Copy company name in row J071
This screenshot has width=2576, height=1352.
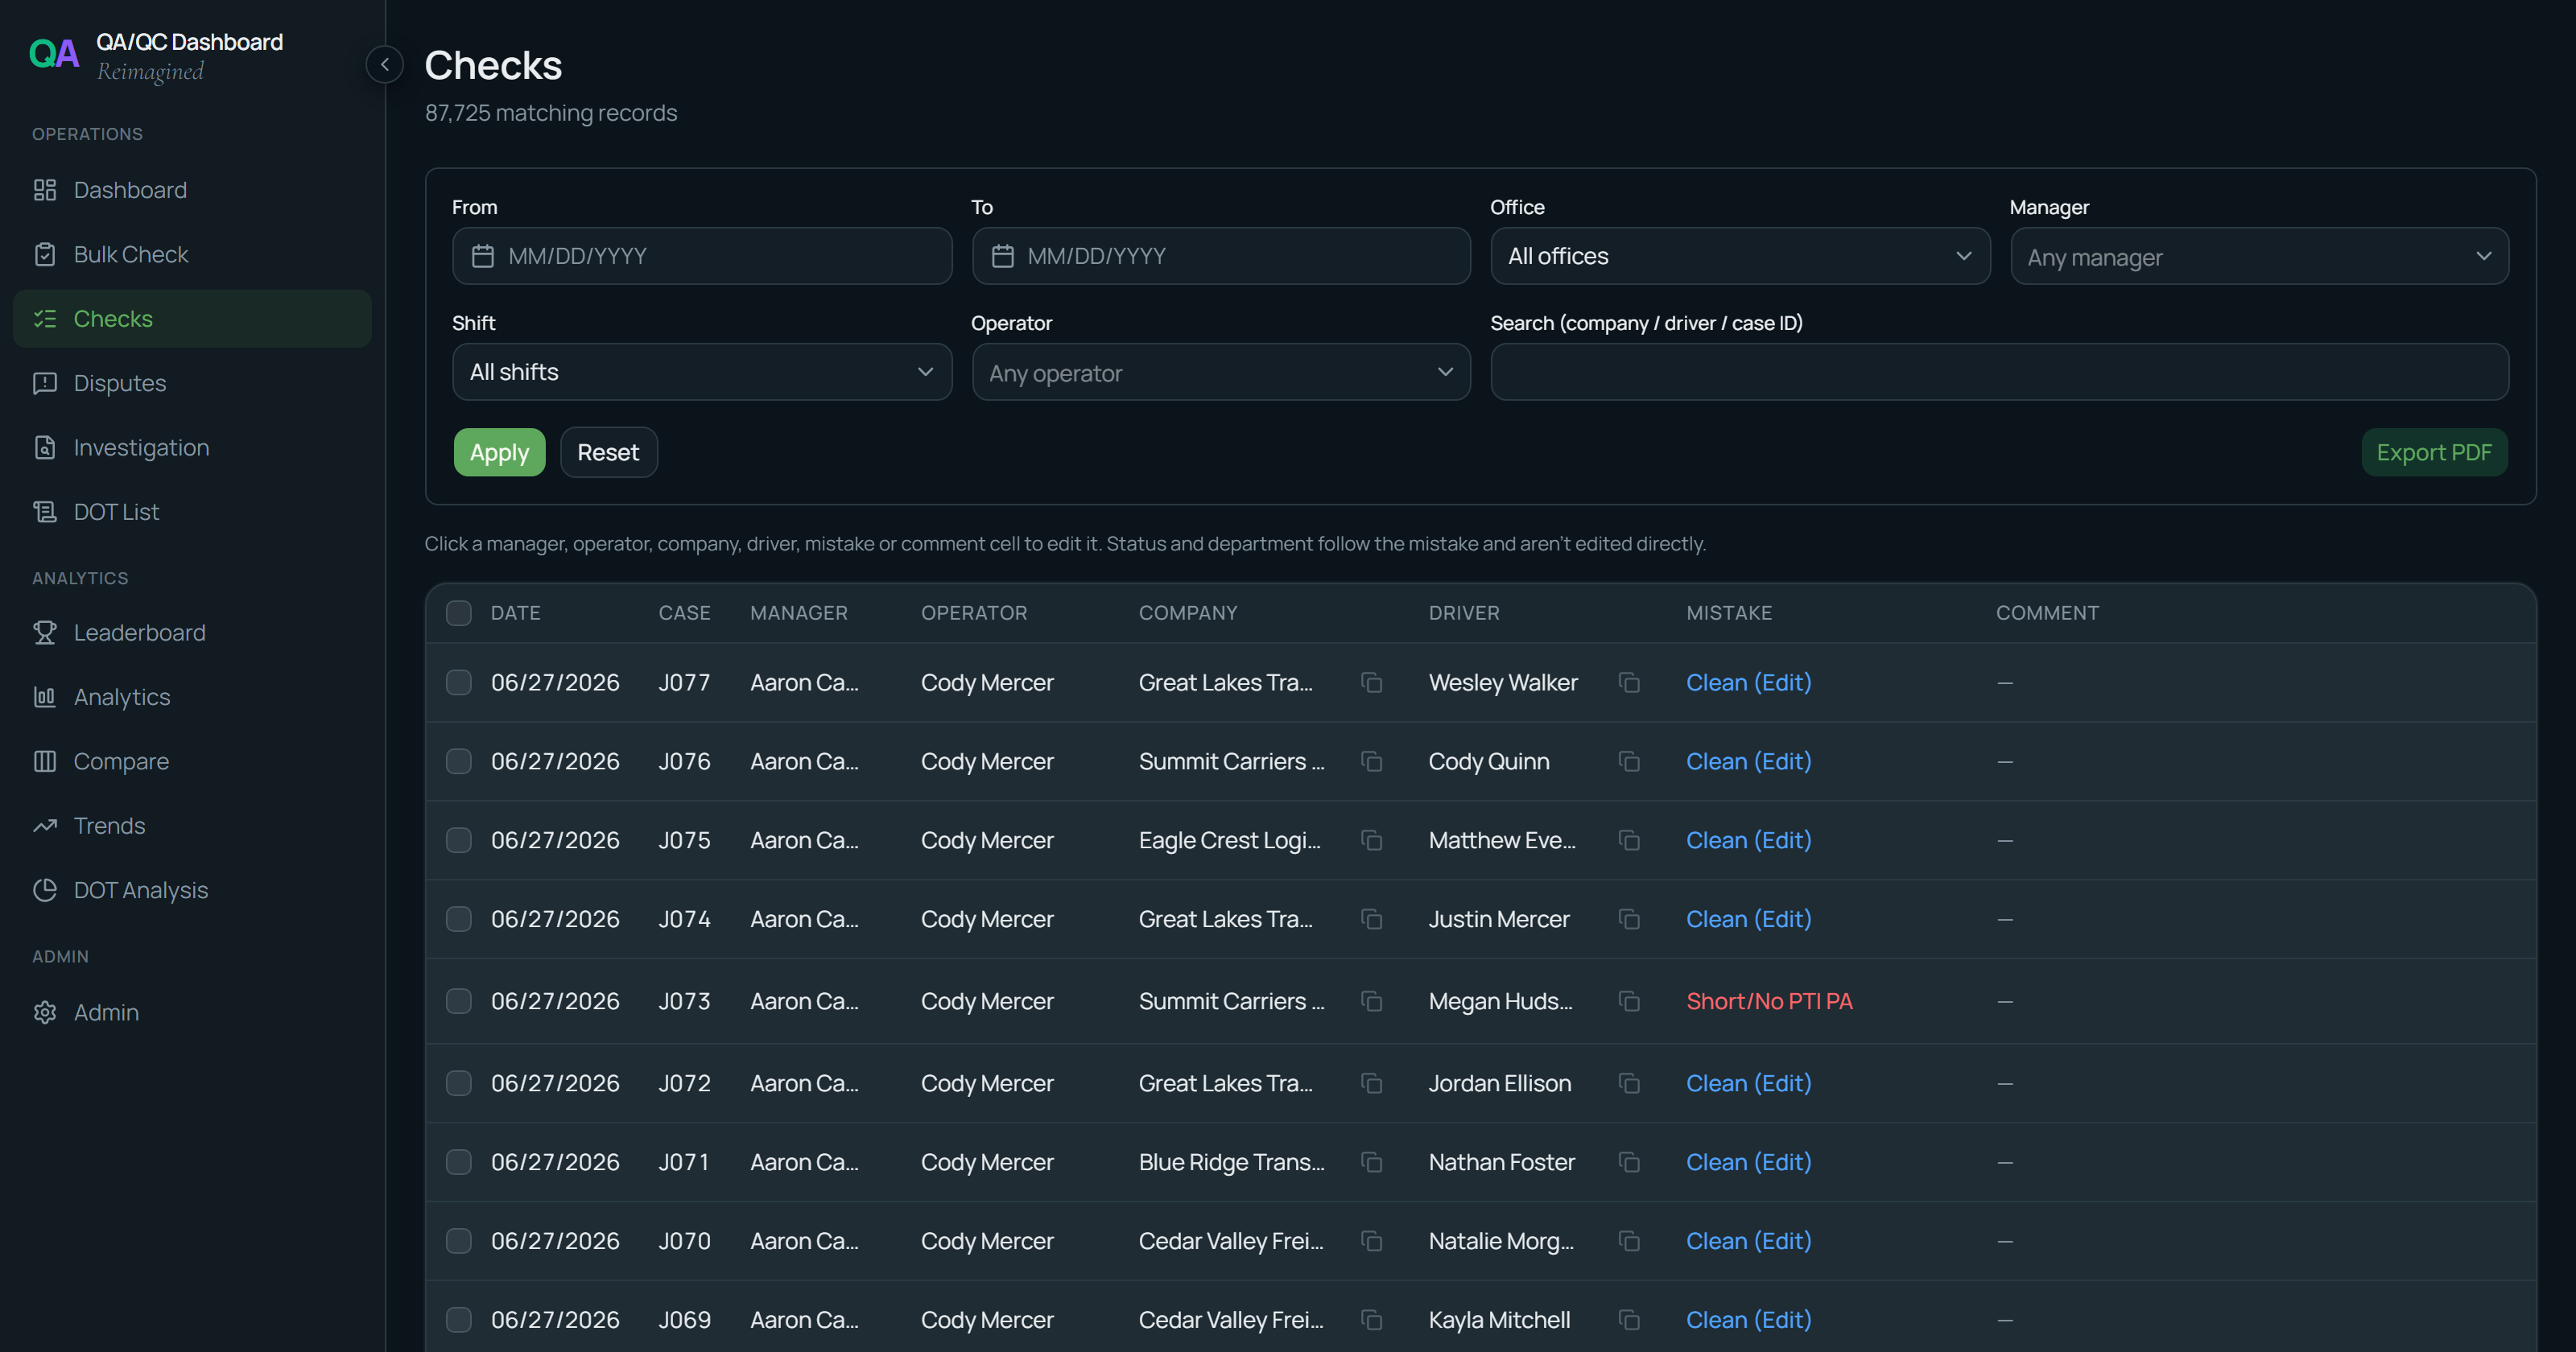[1371, 1162]
